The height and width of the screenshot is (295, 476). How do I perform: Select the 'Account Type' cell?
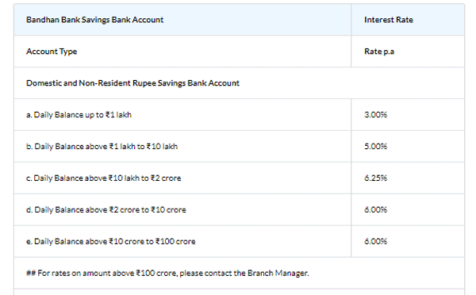point(182,52)
